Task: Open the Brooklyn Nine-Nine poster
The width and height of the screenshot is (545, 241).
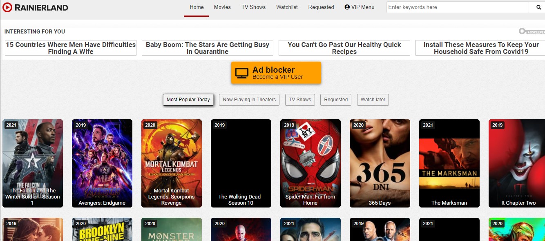Action: 102,229
